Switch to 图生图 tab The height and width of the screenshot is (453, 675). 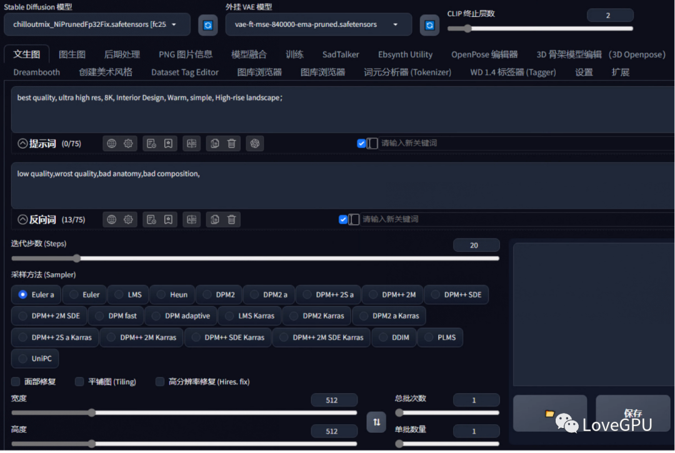click(72, 54)
